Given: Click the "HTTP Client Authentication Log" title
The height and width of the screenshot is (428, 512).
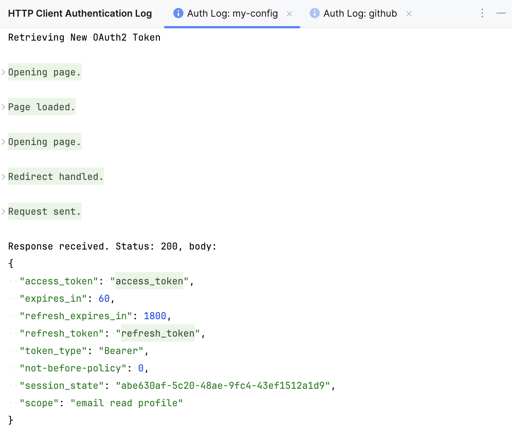Looking at the screenshot, I should [x=80, y=13].
